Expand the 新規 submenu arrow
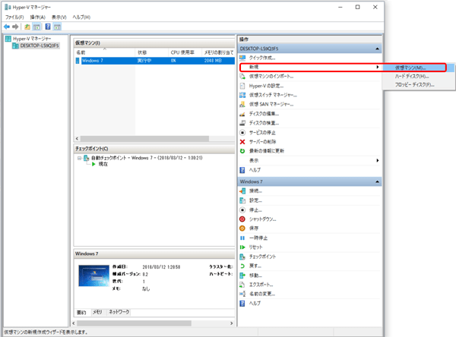456x337 pixels. point(377,67)
